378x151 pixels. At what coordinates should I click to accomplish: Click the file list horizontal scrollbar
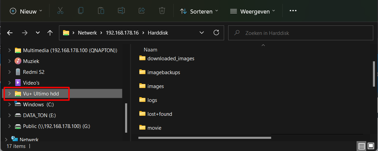coord(205,138)
